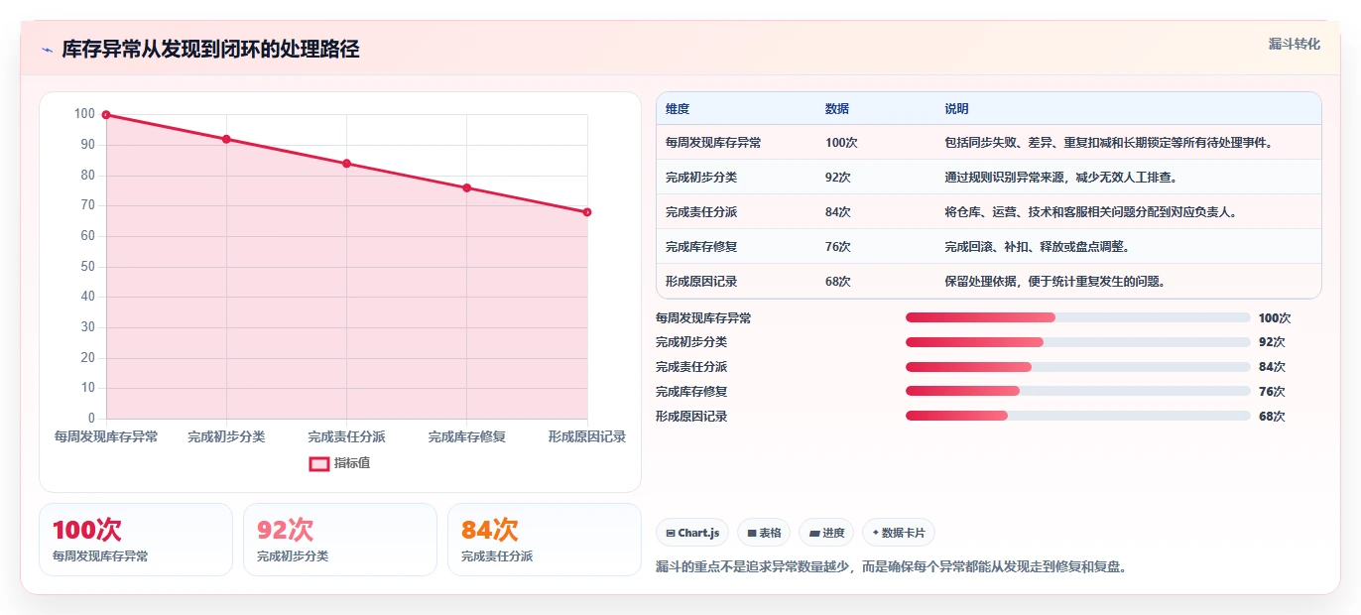Toggle the 指标值 legend swatch

[x=318, y=463]
